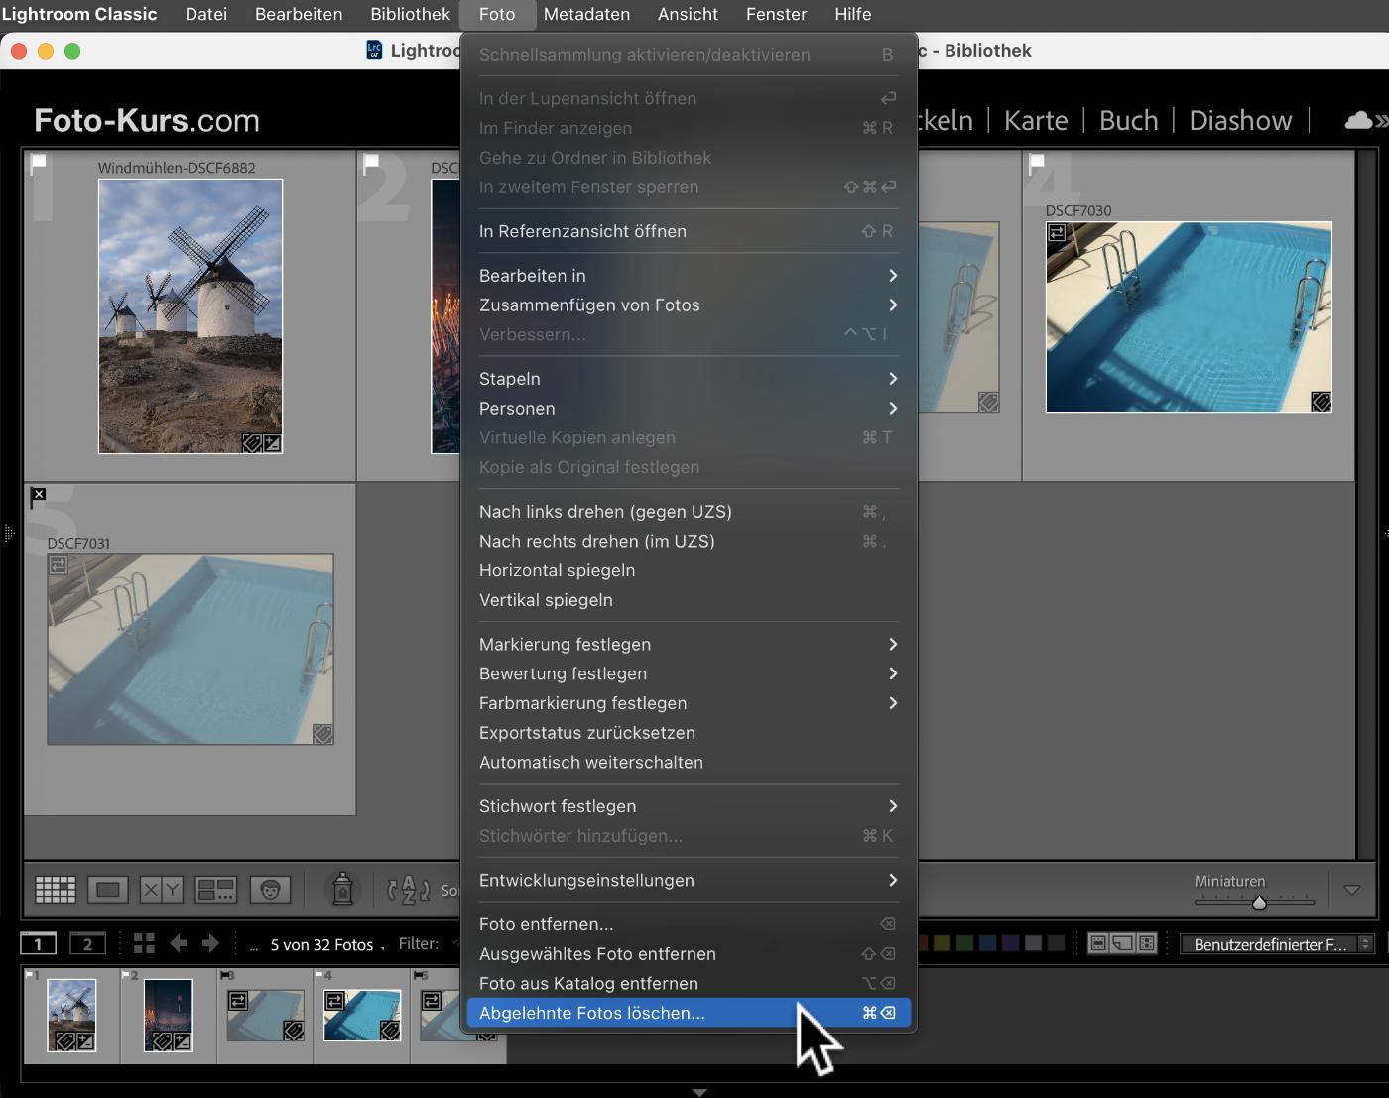The height and width of the screenshot is (1098, 1389).
Task: Choose In Referenzansicht öffnen
Action: (689, 232)
